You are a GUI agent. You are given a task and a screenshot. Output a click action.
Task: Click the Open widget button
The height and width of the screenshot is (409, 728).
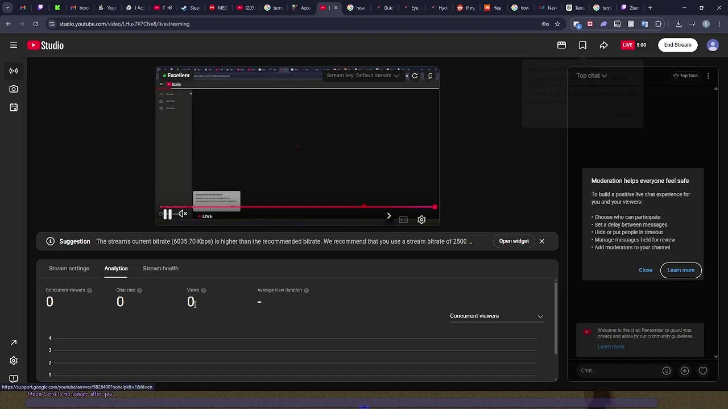[x=514, y=241]
